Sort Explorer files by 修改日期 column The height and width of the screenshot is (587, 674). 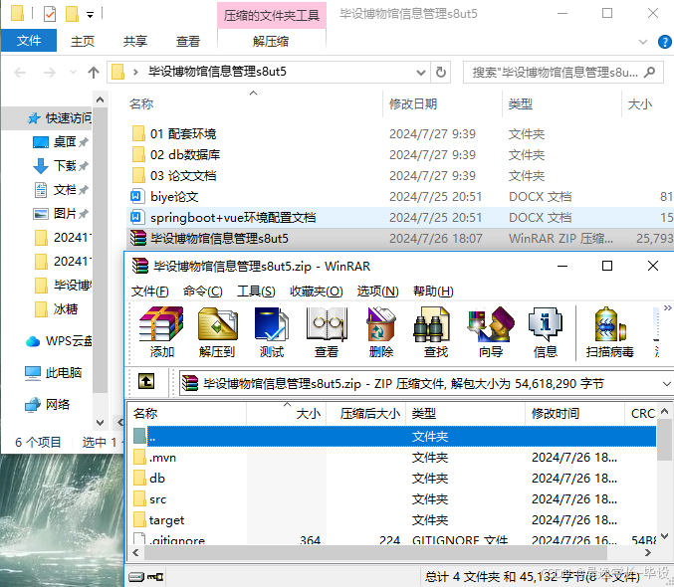click(442, 103)
